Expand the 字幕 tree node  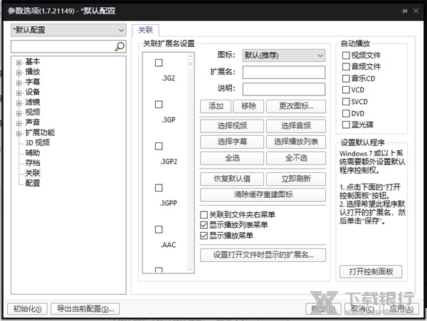(x=19, y=82)
